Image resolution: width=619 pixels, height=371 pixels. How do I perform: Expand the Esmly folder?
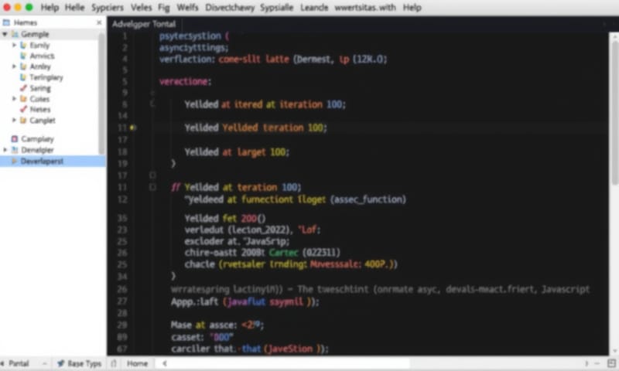15,45
